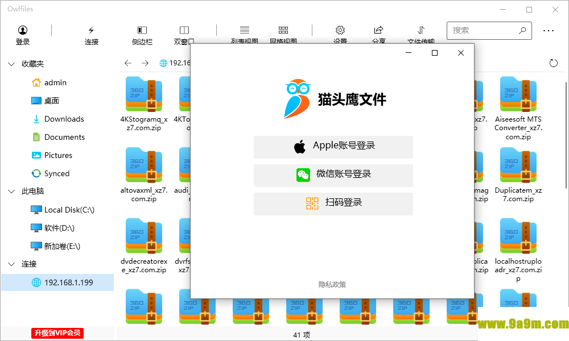This screenshot has height=341, width=569.
Task: Maximize the login dialog
Action: point(435,53)
